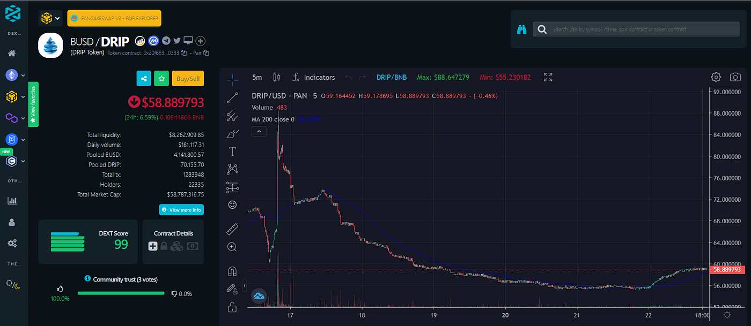This screenshot has width=751, height=326.
Task: Select the pitchfork drawing tool
Action: pyautogui.click(x=232, y=115)
